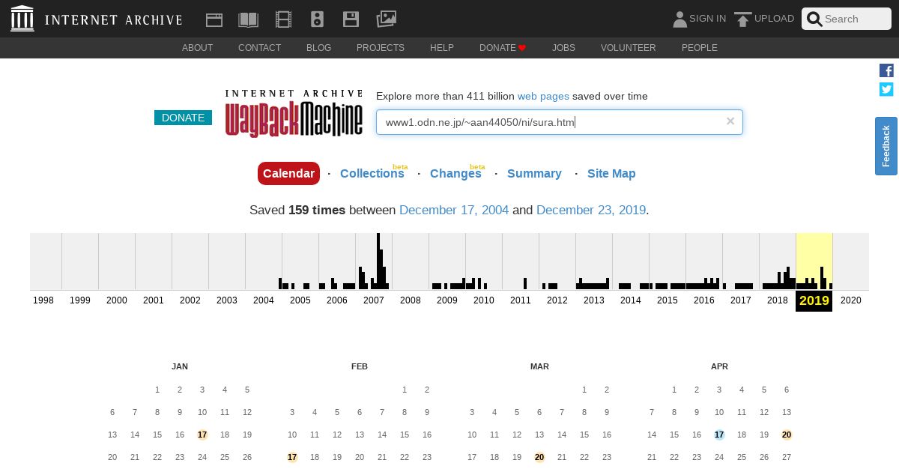Select year 2018 on the timeline
This screenshot has width=899, height=472.
point(778,300)
